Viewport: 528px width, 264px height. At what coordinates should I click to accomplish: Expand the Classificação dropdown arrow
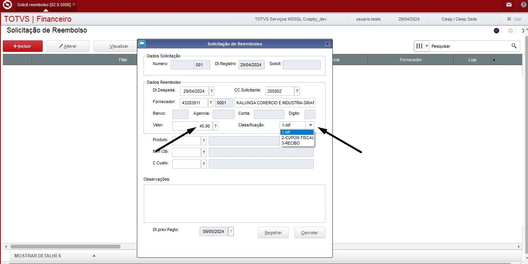310,125
